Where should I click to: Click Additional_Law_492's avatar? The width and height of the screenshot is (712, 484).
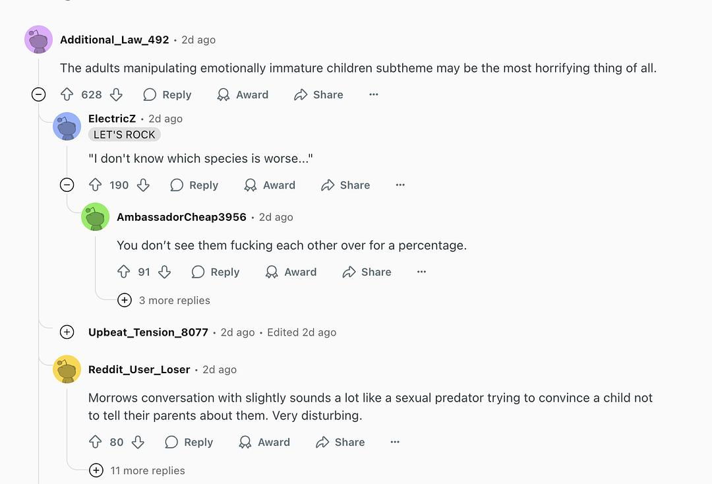(39, 40)
